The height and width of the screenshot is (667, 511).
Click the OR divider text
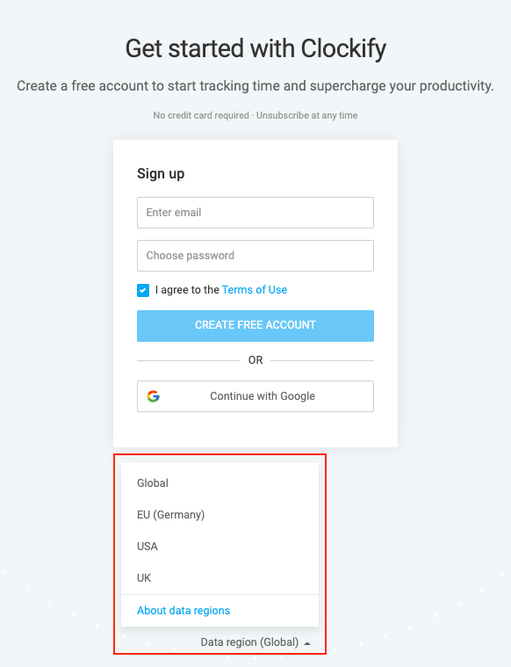point(255,360)
